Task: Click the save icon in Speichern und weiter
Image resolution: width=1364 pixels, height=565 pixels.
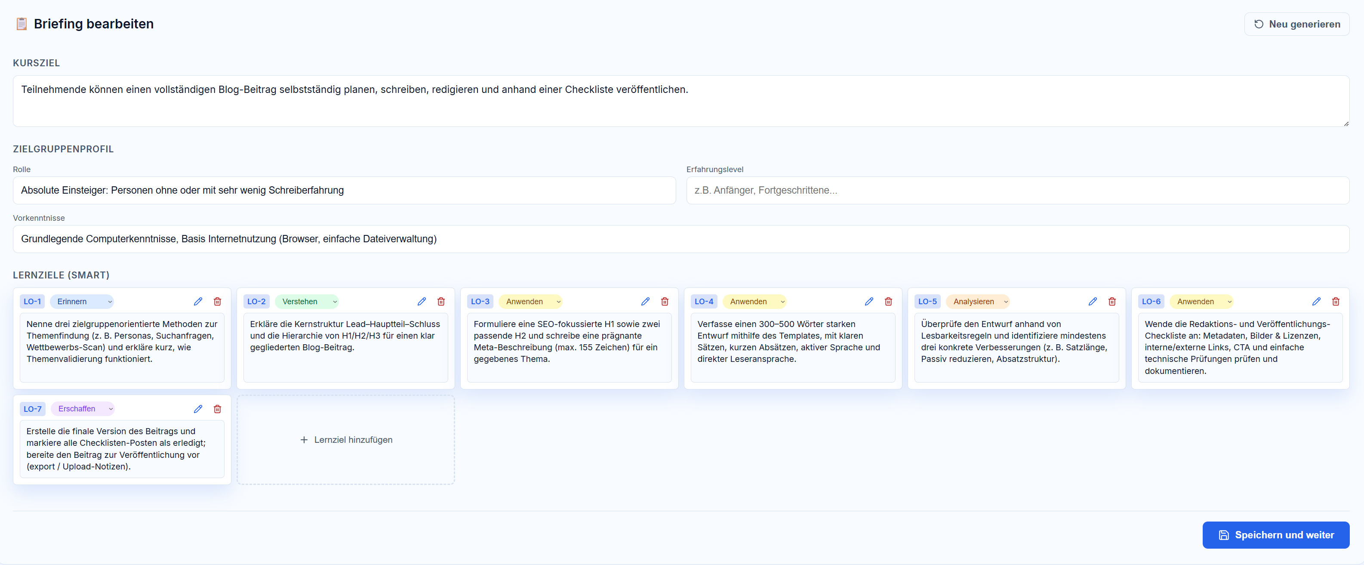Action: 1224,535
